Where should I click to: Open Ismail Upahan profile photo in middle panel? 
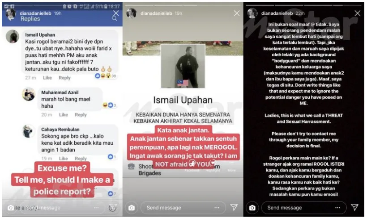pos(183,67)
